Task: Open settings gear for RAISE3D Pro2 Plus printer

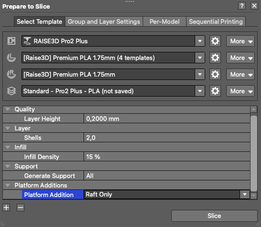Action: click(215, 41)
